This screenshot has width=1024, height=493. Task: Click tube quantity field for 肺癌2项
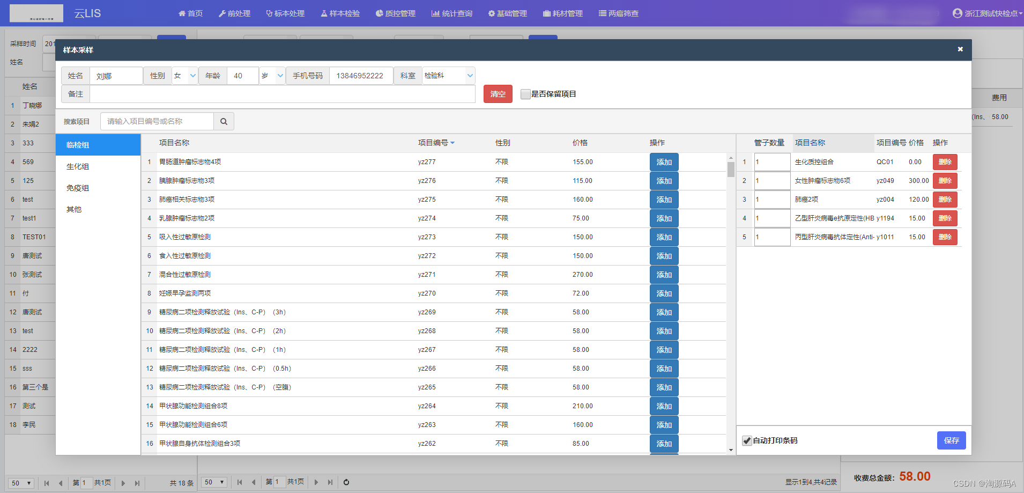pos(772,200)
